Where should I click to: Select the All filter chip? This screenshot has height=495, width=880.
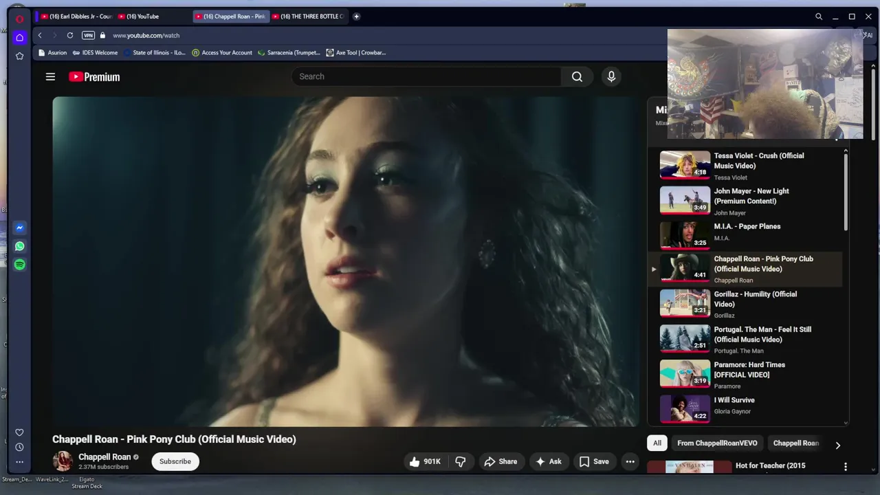657,443
